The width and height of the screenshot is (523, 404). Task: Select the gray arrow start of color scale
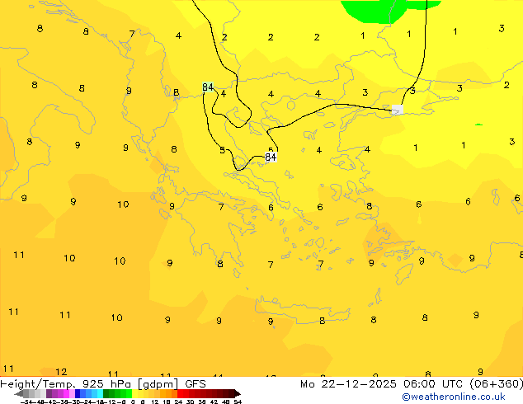[x=18, y=393]
